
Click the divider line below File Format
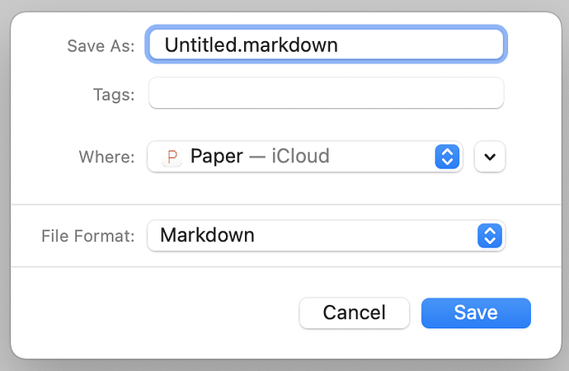[284, 267]
